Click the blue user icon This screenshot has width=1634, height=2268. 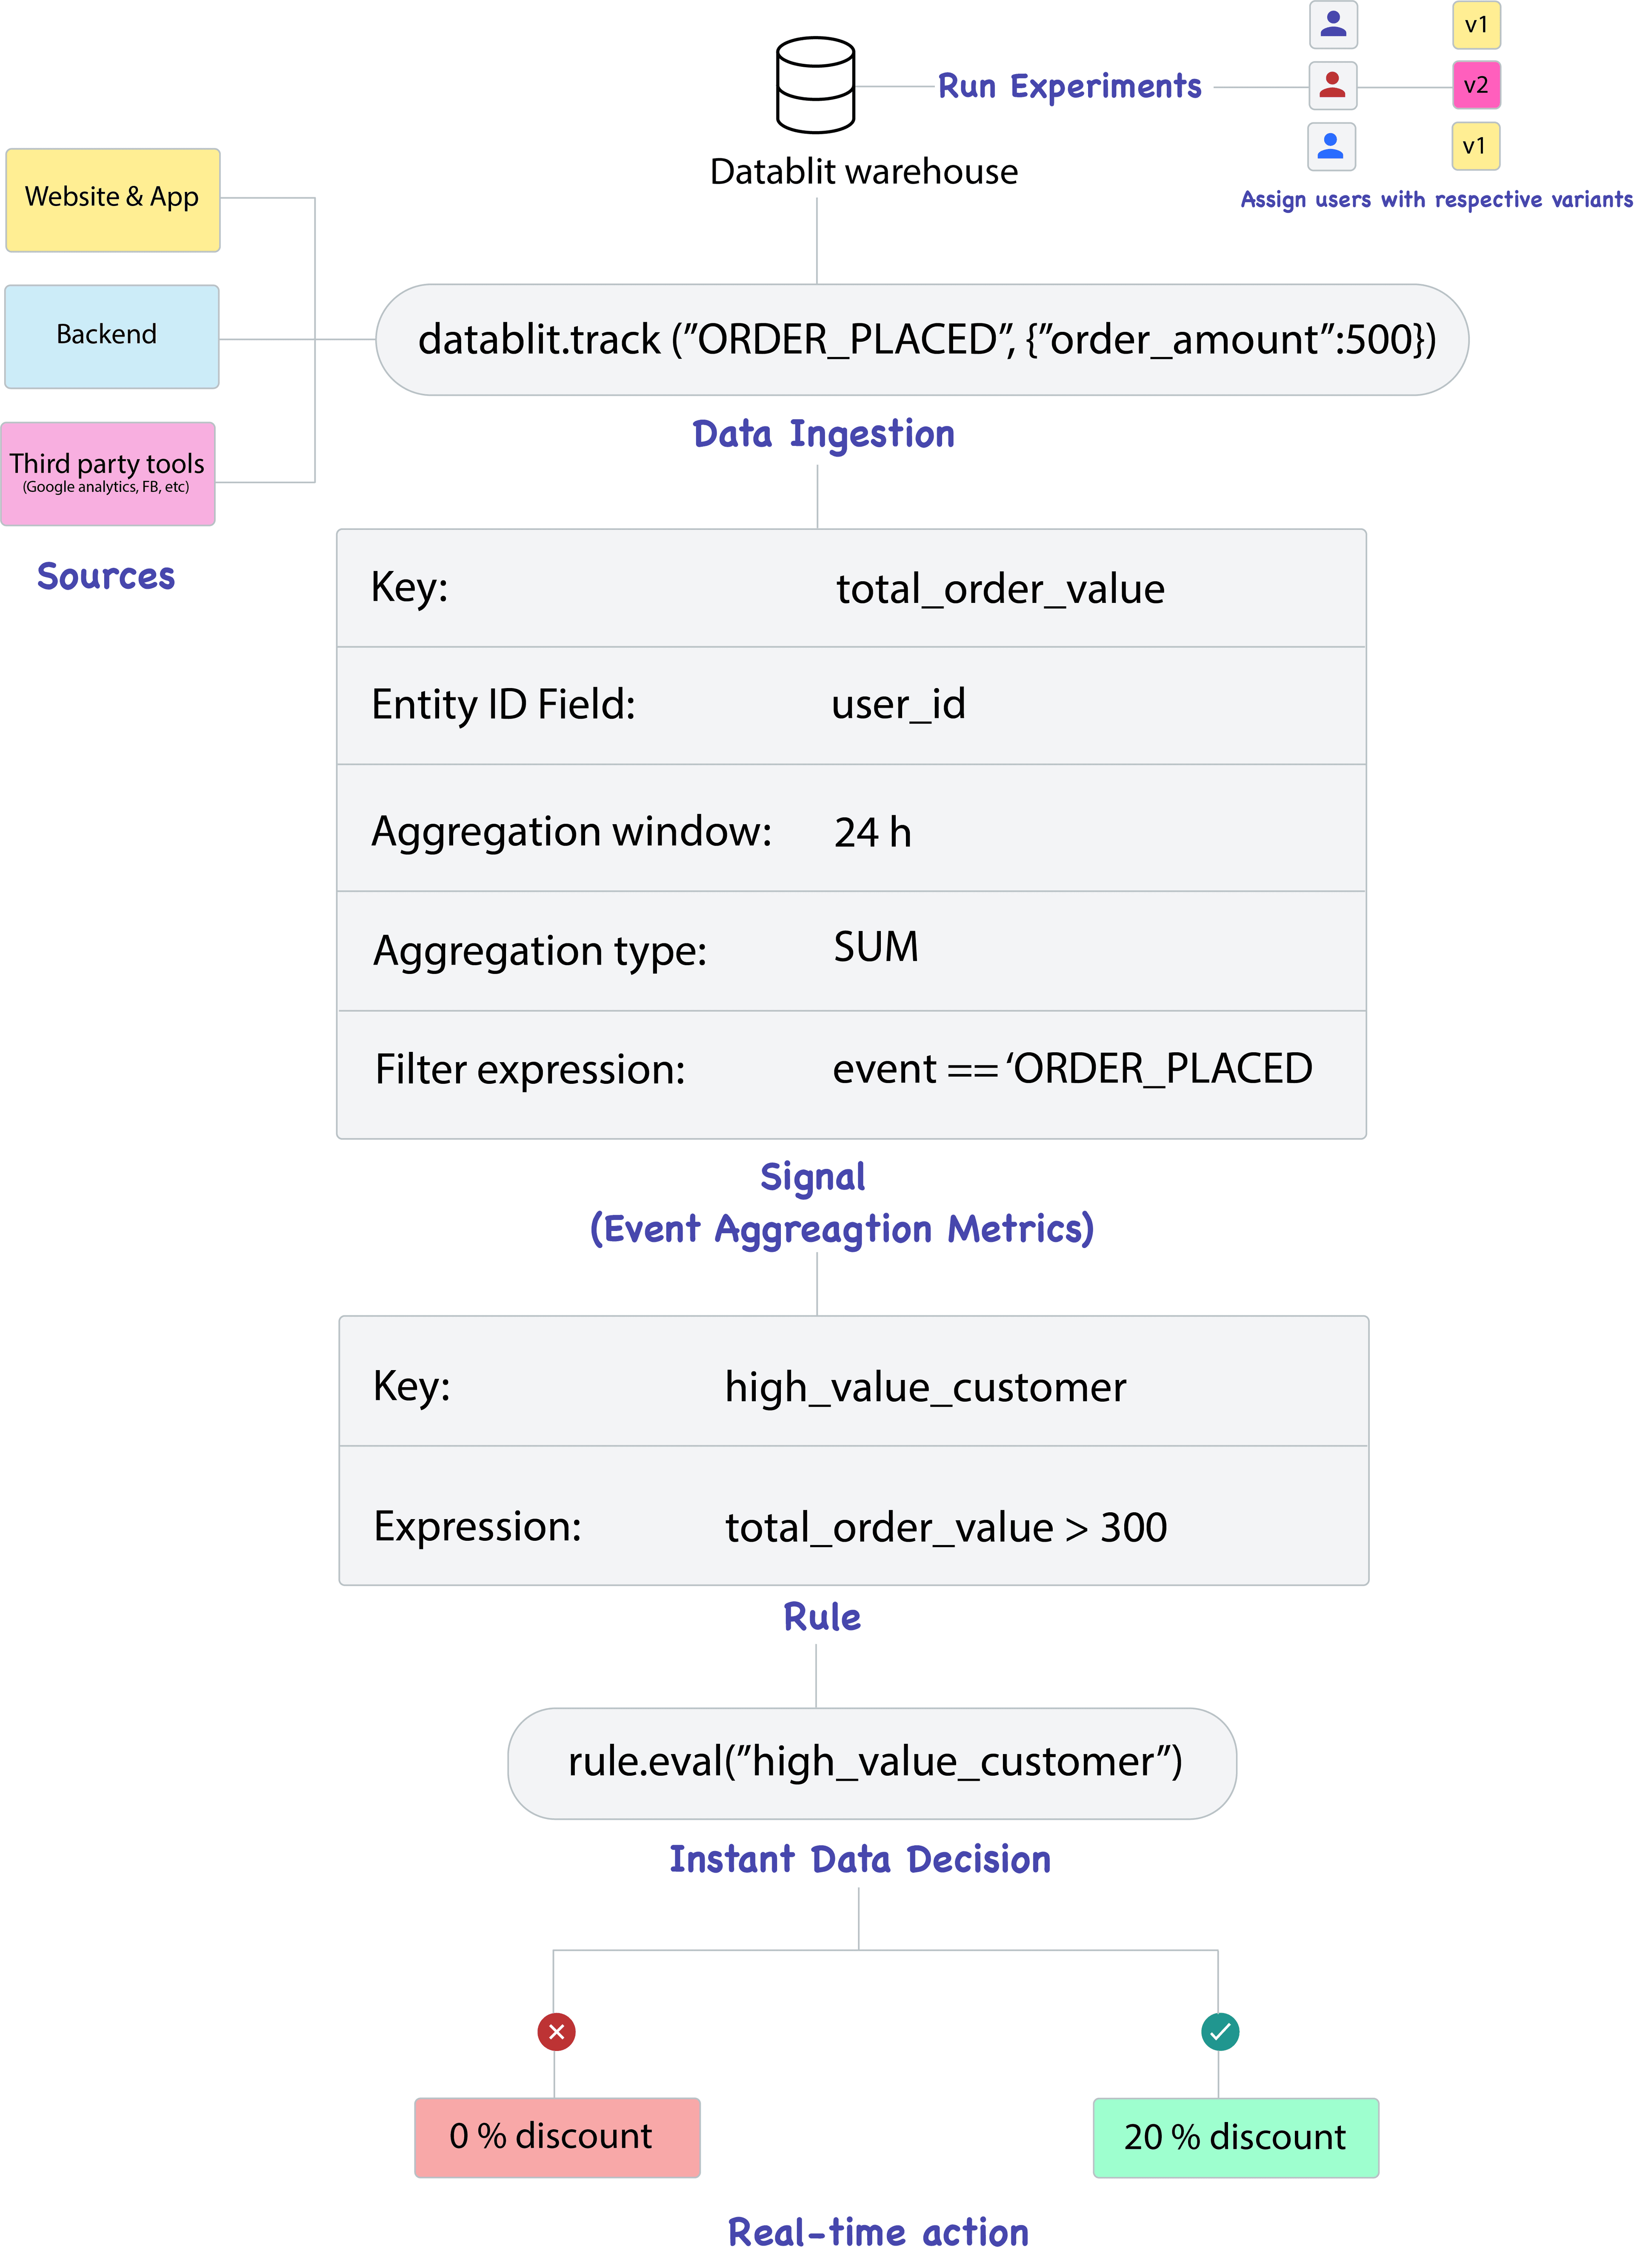[x=1331, y=146]
